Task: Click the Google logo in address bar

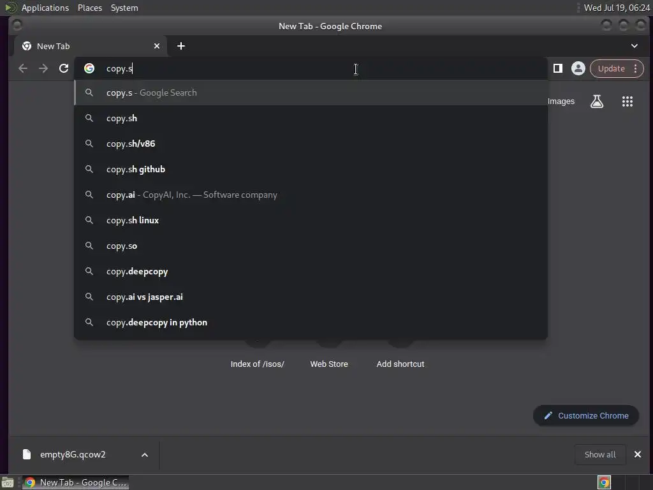Action: tap(89, 68)
